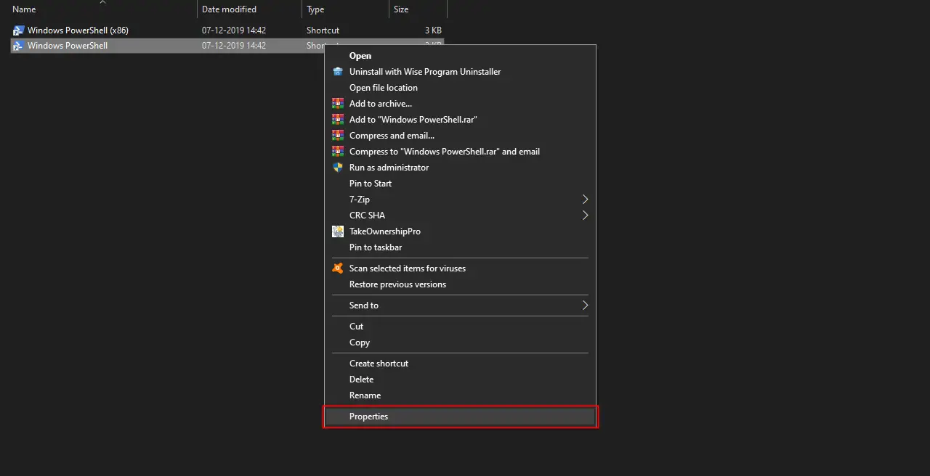Expand the CRC SHA submenu arrow

[585, 216]
